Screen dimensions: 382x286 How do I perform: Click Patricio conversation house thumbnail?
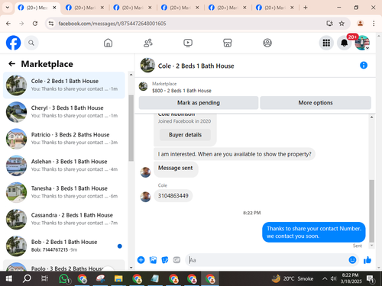pyautogui.click(x=16, y=139)
